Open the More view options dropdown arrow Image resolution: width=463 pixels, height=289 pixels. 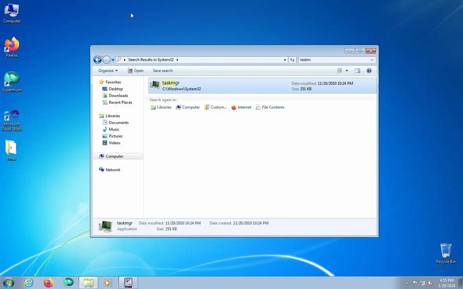pos(347,71)
